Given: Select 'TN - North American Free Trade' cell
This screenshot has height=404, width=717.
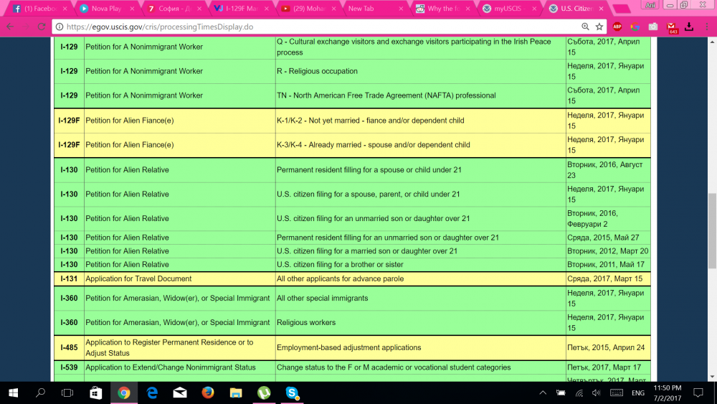Looking at the screenshot, I should click(421, 95).
